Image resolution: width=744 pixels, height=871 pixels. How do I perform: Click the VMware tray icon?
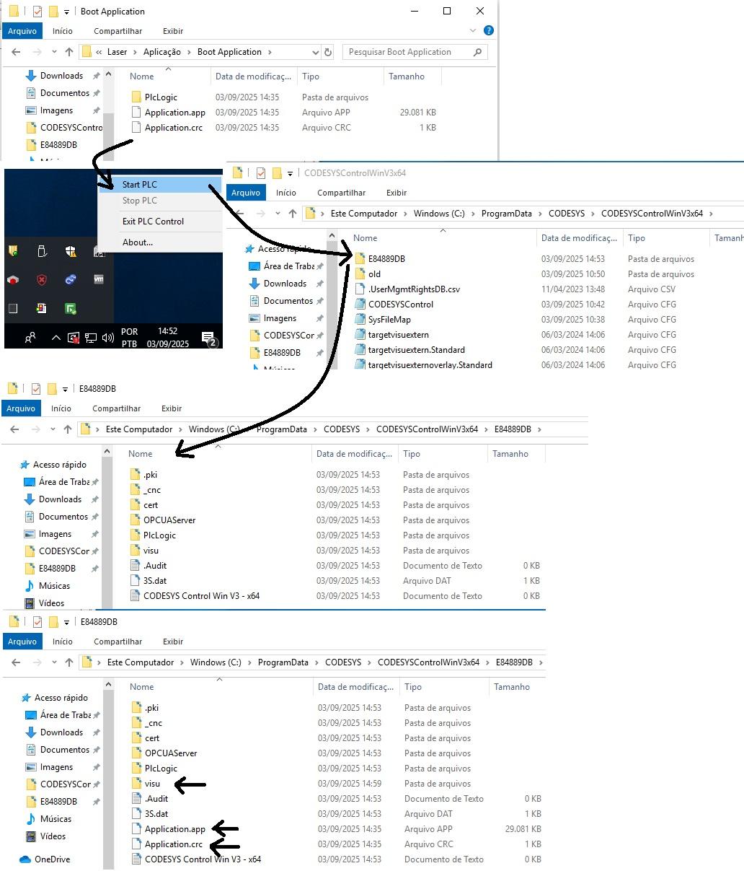(97, 279)
